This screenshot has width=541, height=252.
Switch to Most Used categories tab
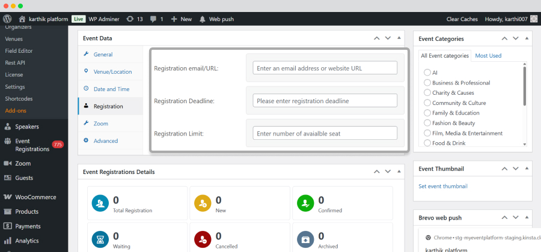(x=488, y=55)
